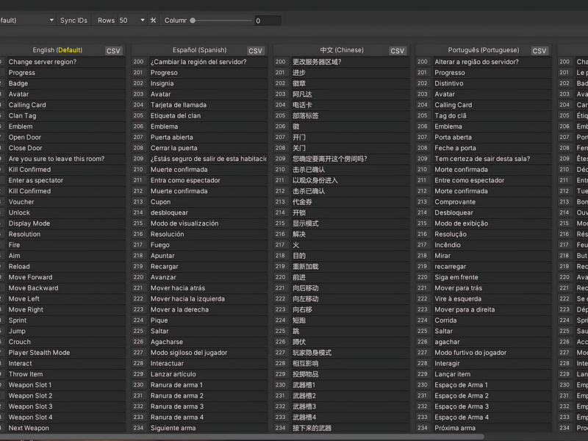
Task: Click CSV button for Español column
Action: tap(255, 51)
